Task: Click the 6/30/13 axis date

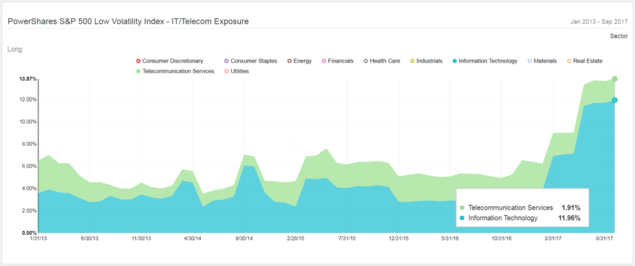Action: [89, 239]
